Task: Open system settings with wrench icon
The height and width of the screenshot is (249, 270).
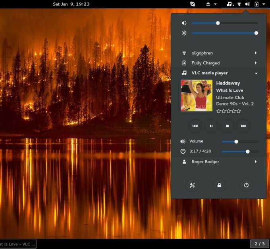Action: [x=192, y=185]
